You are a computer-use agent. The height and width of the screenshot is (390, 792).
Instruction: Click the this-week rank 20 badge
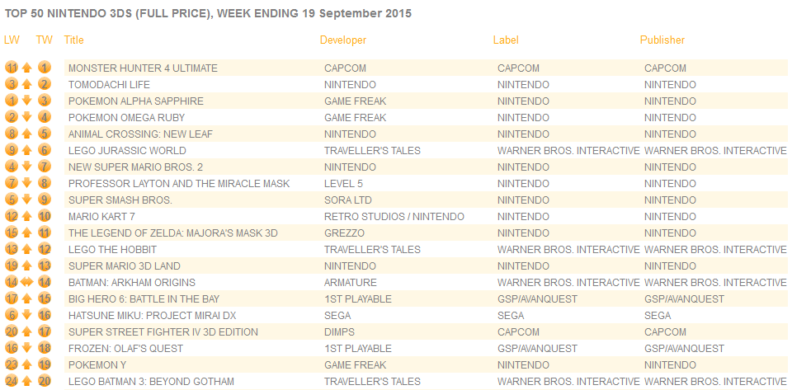click(x=45, y=382)
